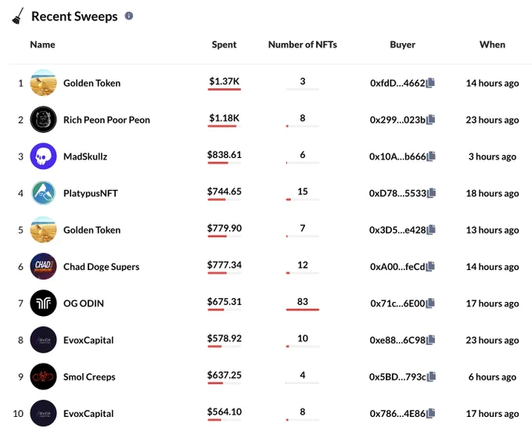Viewport: 532px width, 431px height.
Task: Copy buyer address 0xfdD...4662
Action: (430, 83)
